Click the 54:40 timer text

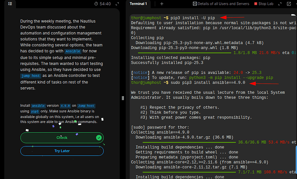pyautogui.click(x=105, y=4)
